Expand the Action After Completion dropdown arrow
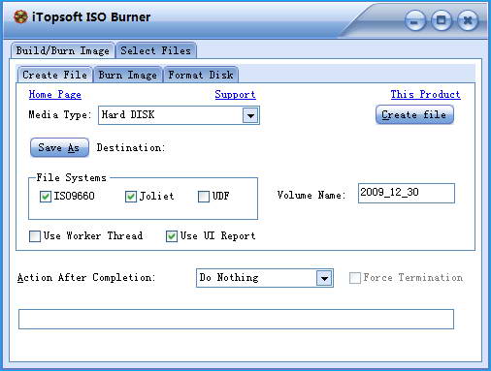491x371 pixels. click(x=324, y=278)
